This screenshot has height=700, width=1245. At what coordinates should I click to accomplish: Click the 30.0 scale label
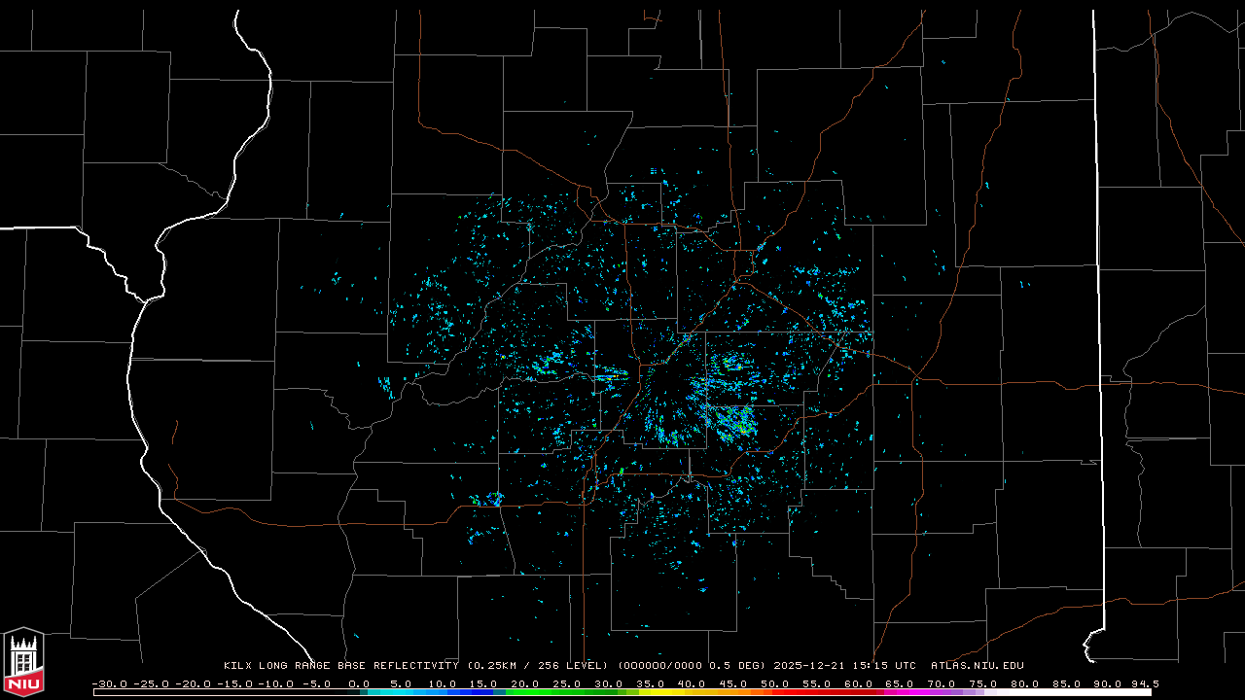pos(609,683)
